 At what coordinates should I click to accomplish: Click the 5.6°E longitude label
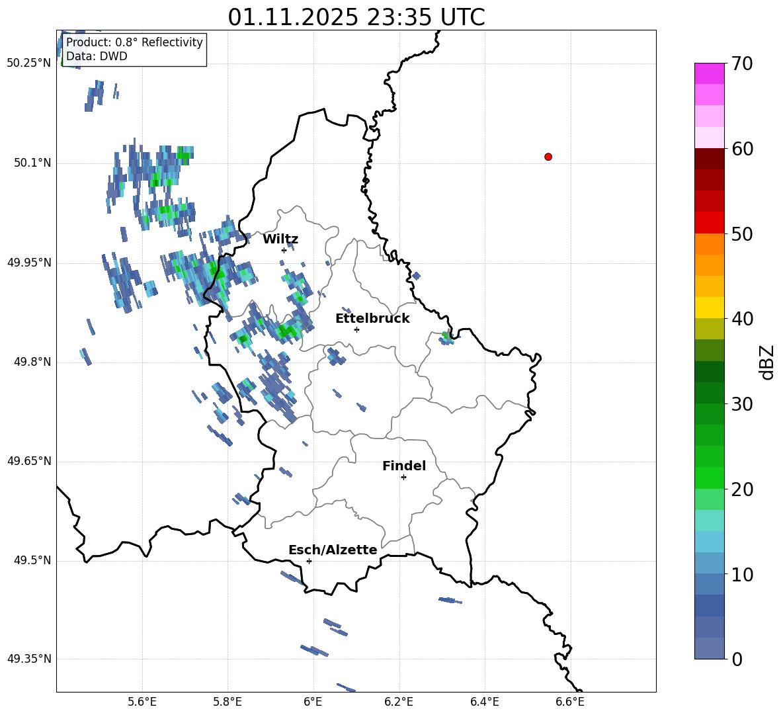pos(142,702)
